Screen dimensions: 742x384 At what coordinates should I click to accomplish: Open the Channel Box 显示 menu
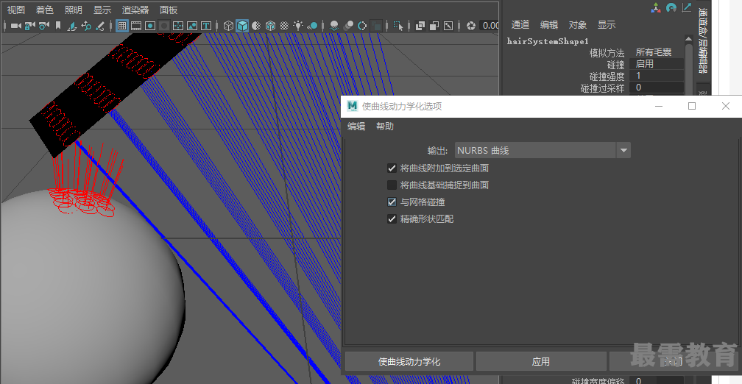tap(607, 24)
